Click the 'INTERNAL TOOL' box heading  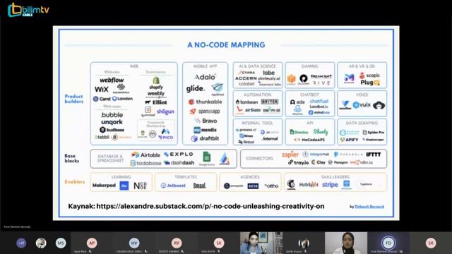click(x=257, y=123)
